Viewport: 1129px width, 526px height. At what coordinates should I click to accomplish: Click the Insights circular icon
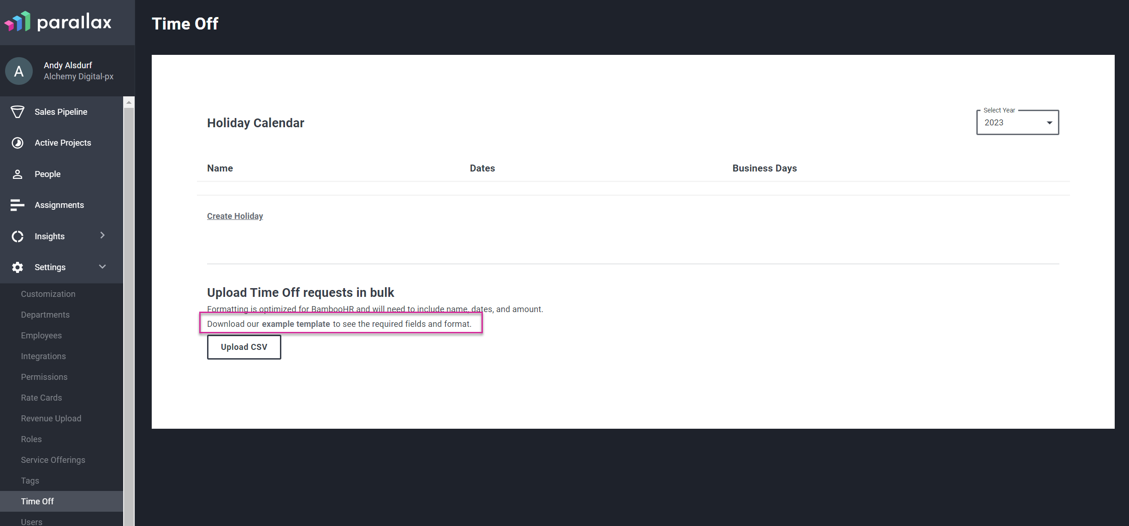(18, 236)
